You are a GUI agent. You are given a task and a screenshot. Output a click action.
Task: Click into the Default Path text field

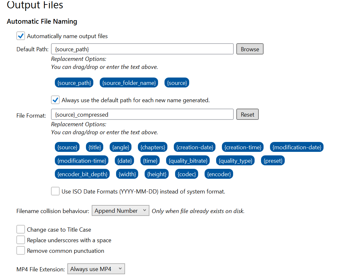(x=142, y=49)
